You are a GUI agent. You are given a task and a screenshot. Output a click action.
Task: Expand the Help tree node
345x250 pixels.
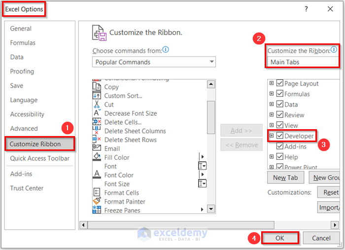(272, 156)
